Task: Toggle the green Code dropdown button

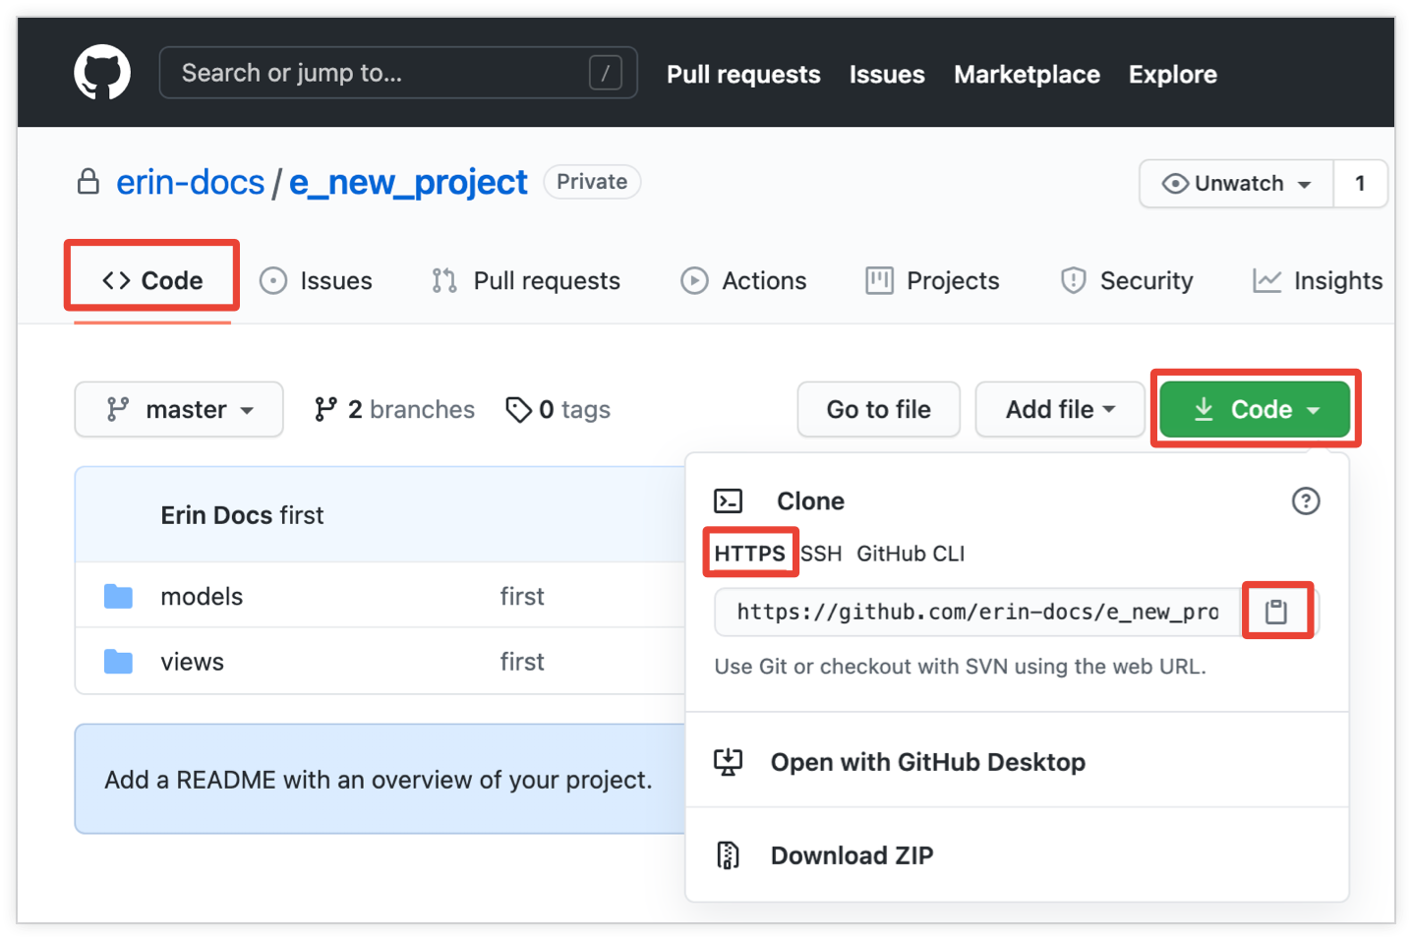Action: (x=1255, y=409)
